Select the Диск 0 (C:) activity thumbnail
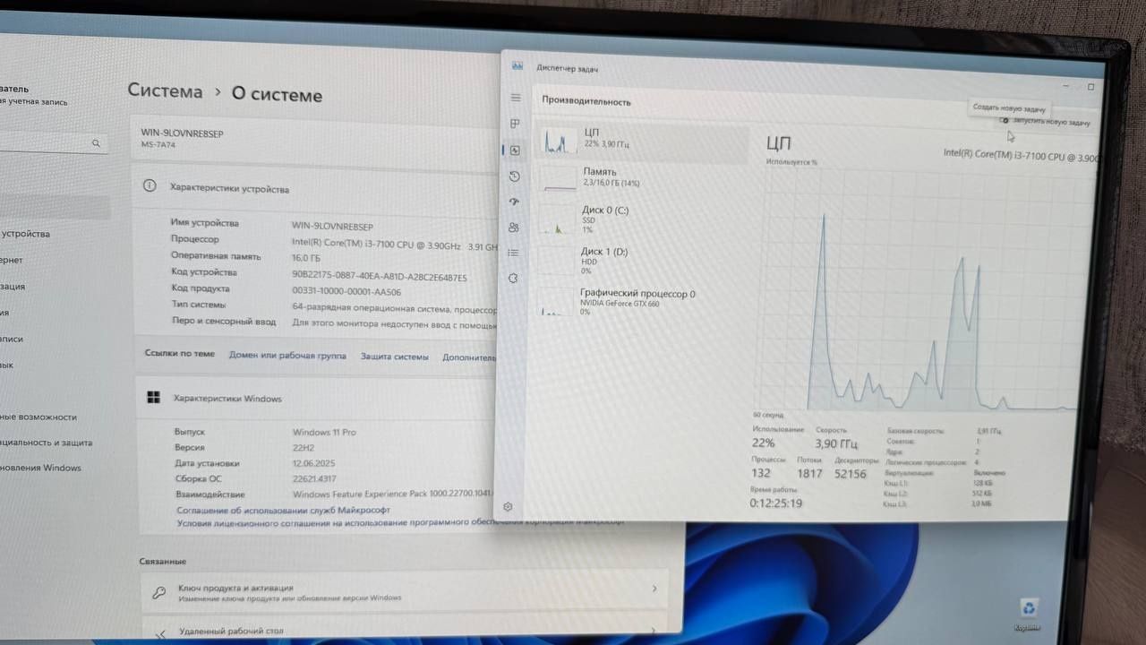Viewport: 1146px width, 645px height. pos(558,219)
